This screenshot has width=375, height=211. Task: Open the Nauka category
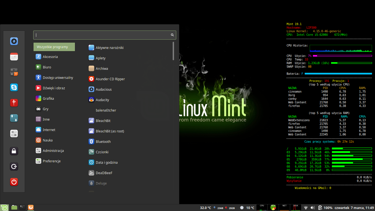point(54,140)
